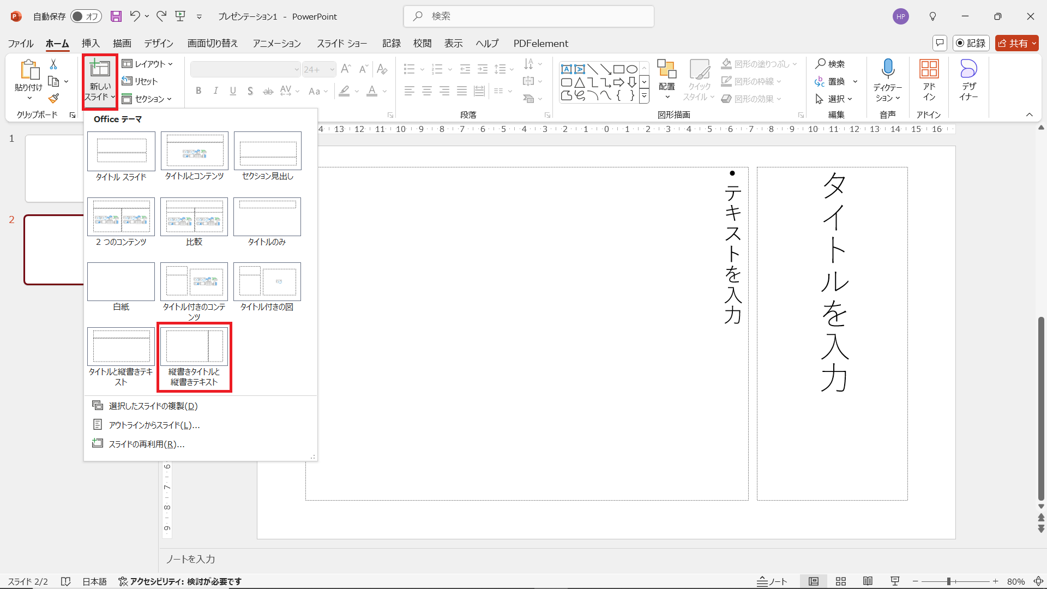Image resolution: width=1047 pixels, height=589 pixels.
Task: Click the Find (検索) icon in editing group
Action: pos(830,64)
